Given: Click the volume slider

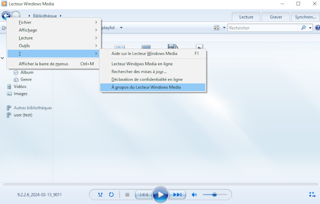Looking at the screenshot, I should click(x=215, y=194).
